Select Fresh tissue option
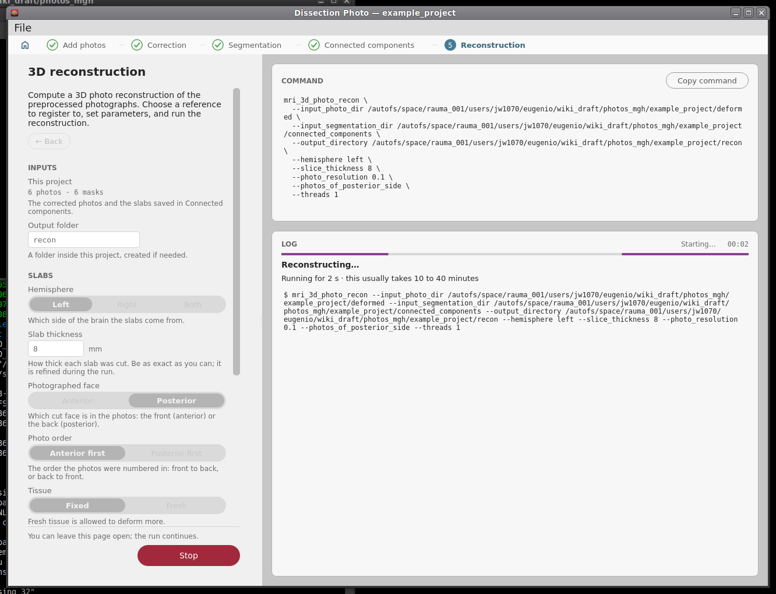776x594 pixels. [177, 505]
